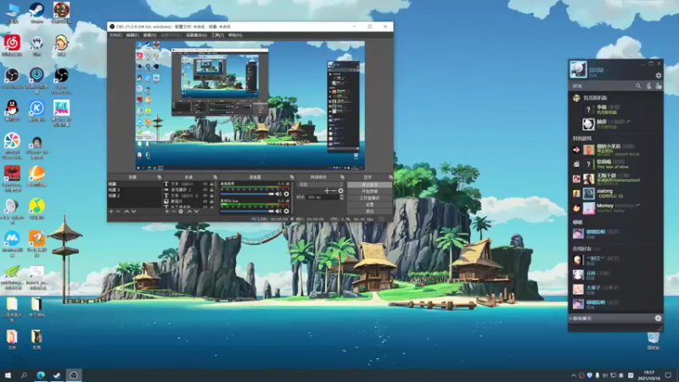This screenshot has width=679, height=382.
Task: Toggle visibility eye of first 文本 (GDI+) source
Action: point(205,184)
